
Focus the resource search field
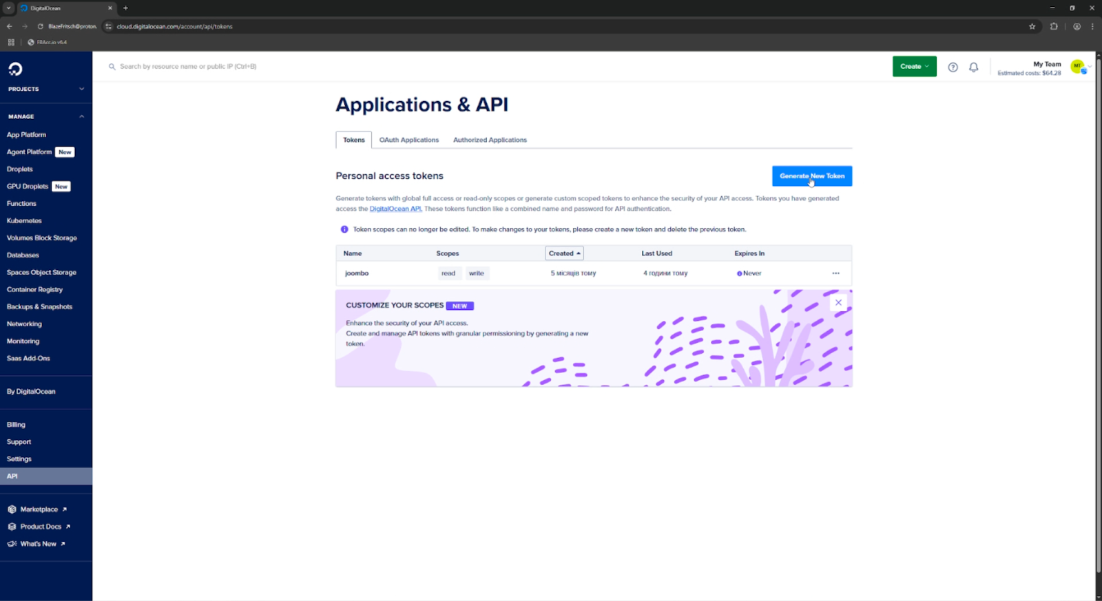[188, 67]
